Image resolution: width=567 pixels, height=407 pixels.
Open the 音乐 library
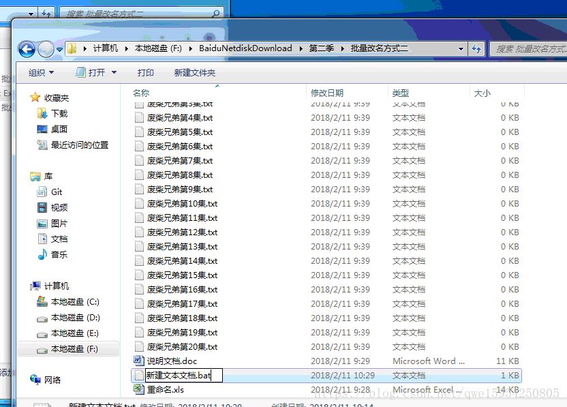click(x=59, y=255)
